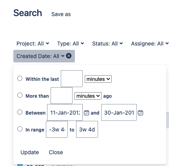The height and width of the screenshot is (166, 169).
Task: Click the Save as link
Action: (61, 14)
